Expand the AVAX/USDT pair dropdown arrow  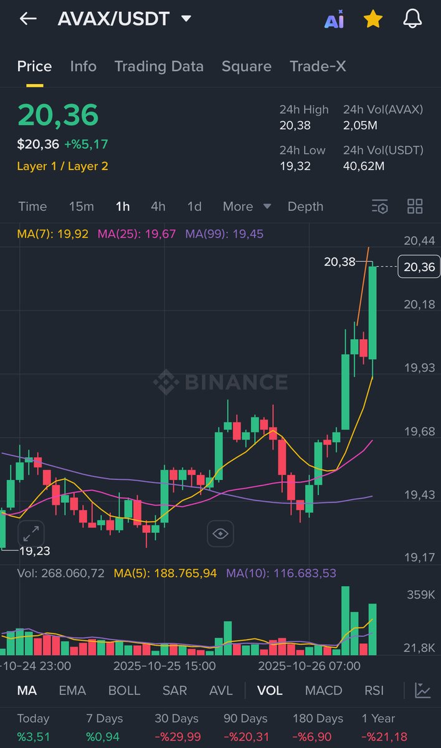(186, 19)
